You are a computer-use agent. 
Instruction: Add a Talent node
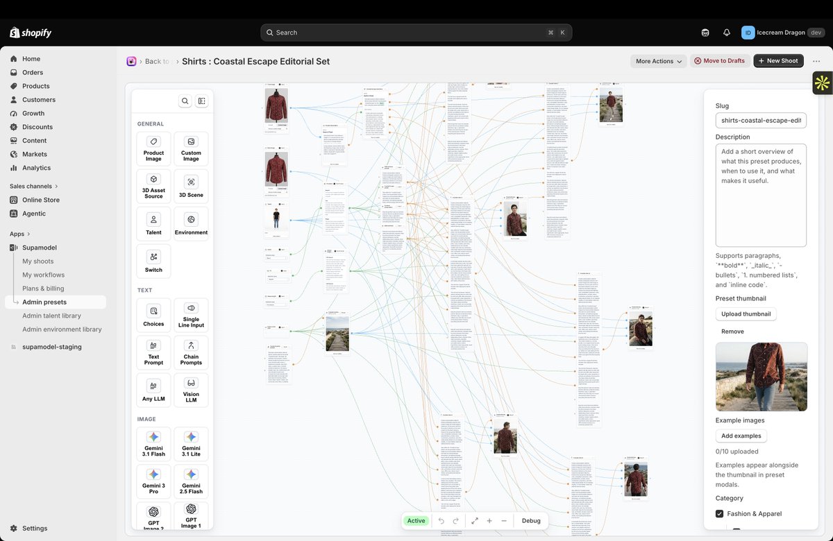pyautogui.click(x=153, y=223)
